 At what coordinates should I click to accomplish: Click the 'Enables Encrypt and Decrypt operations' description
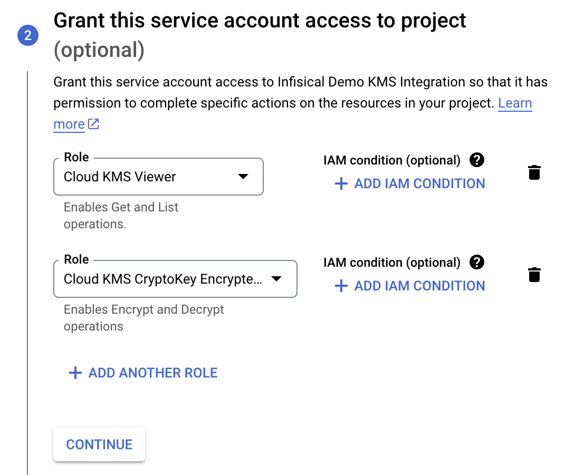(143, 317)
